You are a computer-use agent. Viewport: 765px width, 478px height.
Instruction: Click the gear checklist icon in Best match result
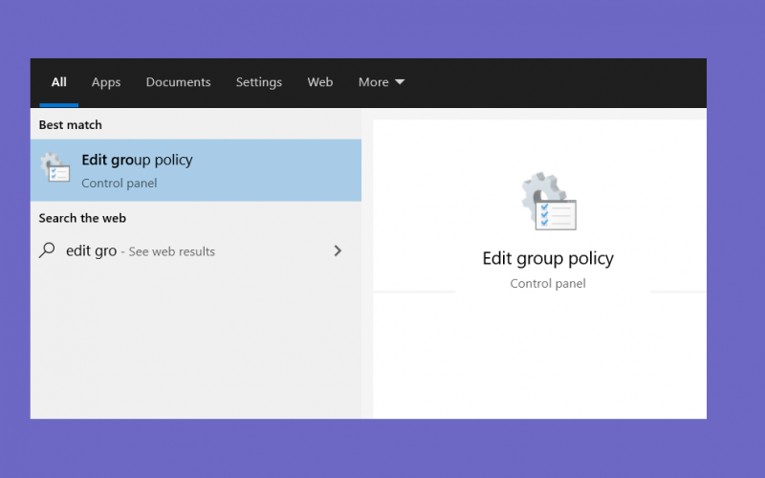coord(55,168)
